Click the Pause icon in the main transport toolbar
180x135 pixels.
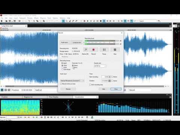click(x=97, y=21)
